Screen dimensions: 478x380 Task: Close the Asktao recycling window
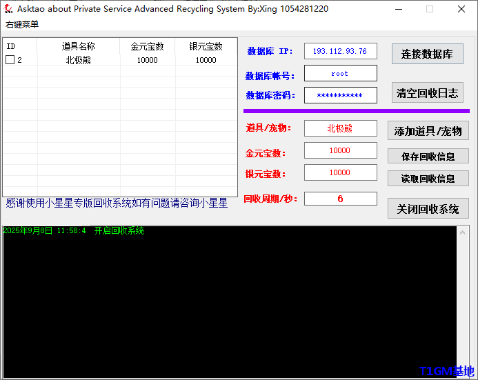point(461,9)
